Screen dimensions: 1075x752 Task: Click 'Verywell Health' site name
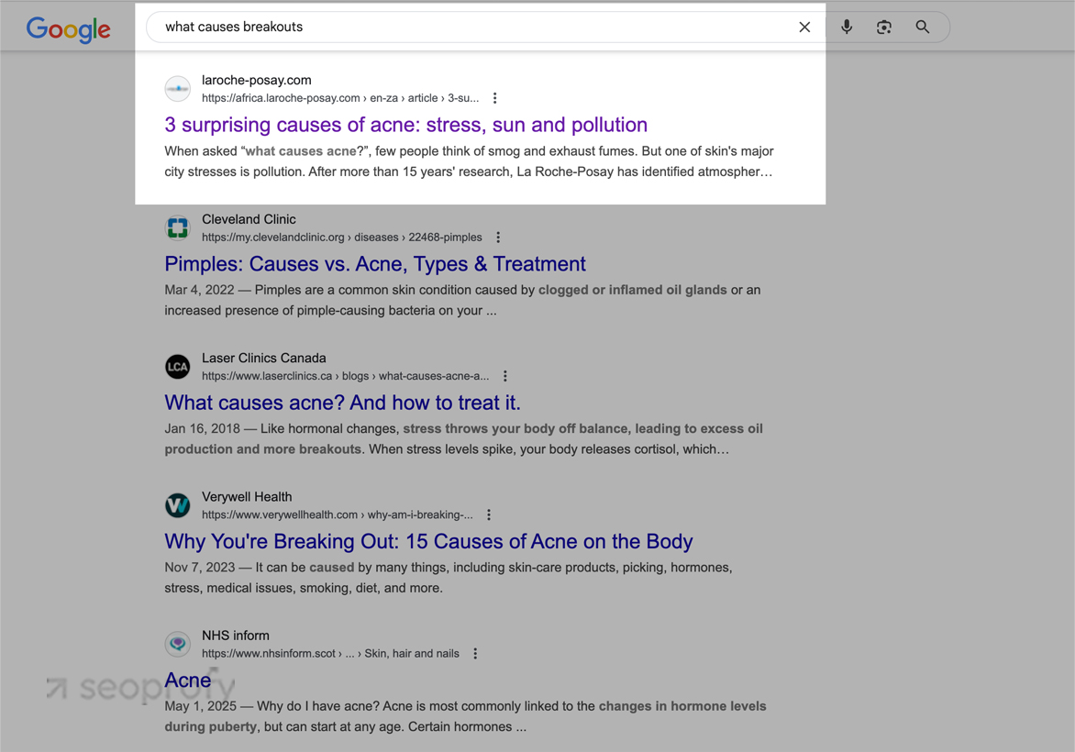(247, 497)
